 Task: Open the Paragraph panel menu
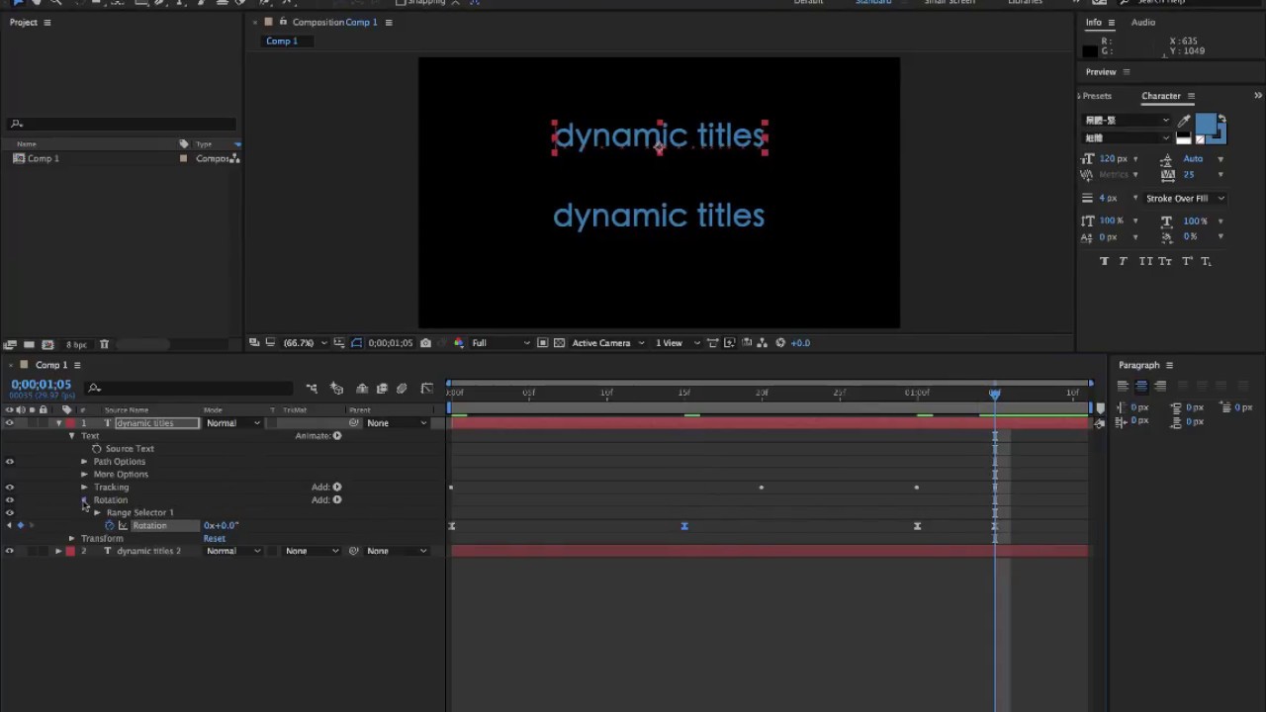(x=1169, y=366)
